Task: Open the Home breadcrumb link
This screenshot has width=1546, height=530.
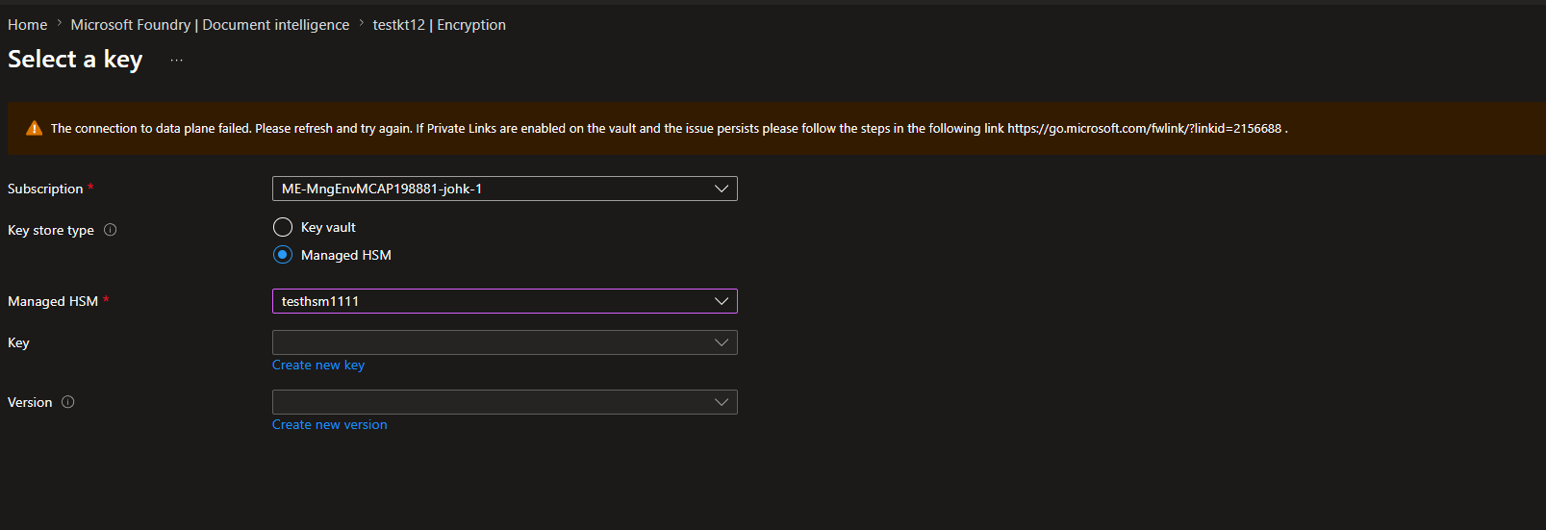Action: [x=27, y=25]
